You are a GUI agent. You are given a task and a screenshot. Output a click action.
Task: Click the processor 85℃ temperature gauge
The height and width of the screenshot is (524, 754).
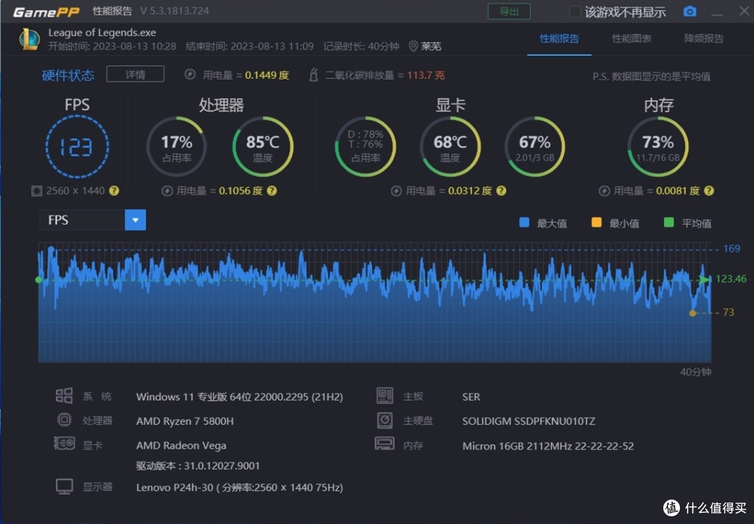tap(263, 147)
